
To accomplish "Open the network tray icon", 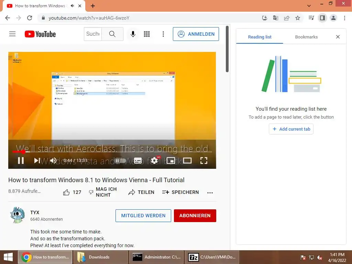I will (x=311, y=257).
